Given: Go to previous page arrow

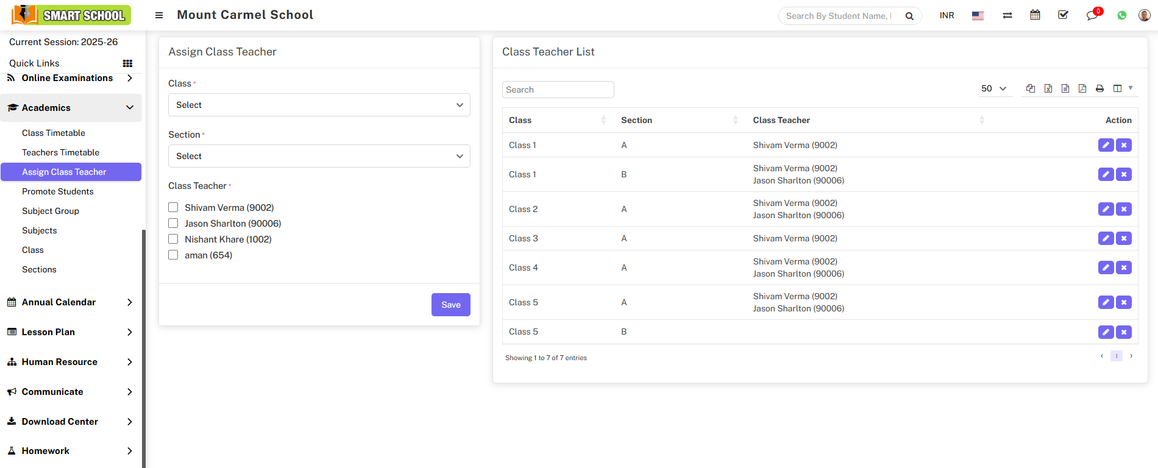Looking at the screenshot, I should click(1102, 356).
